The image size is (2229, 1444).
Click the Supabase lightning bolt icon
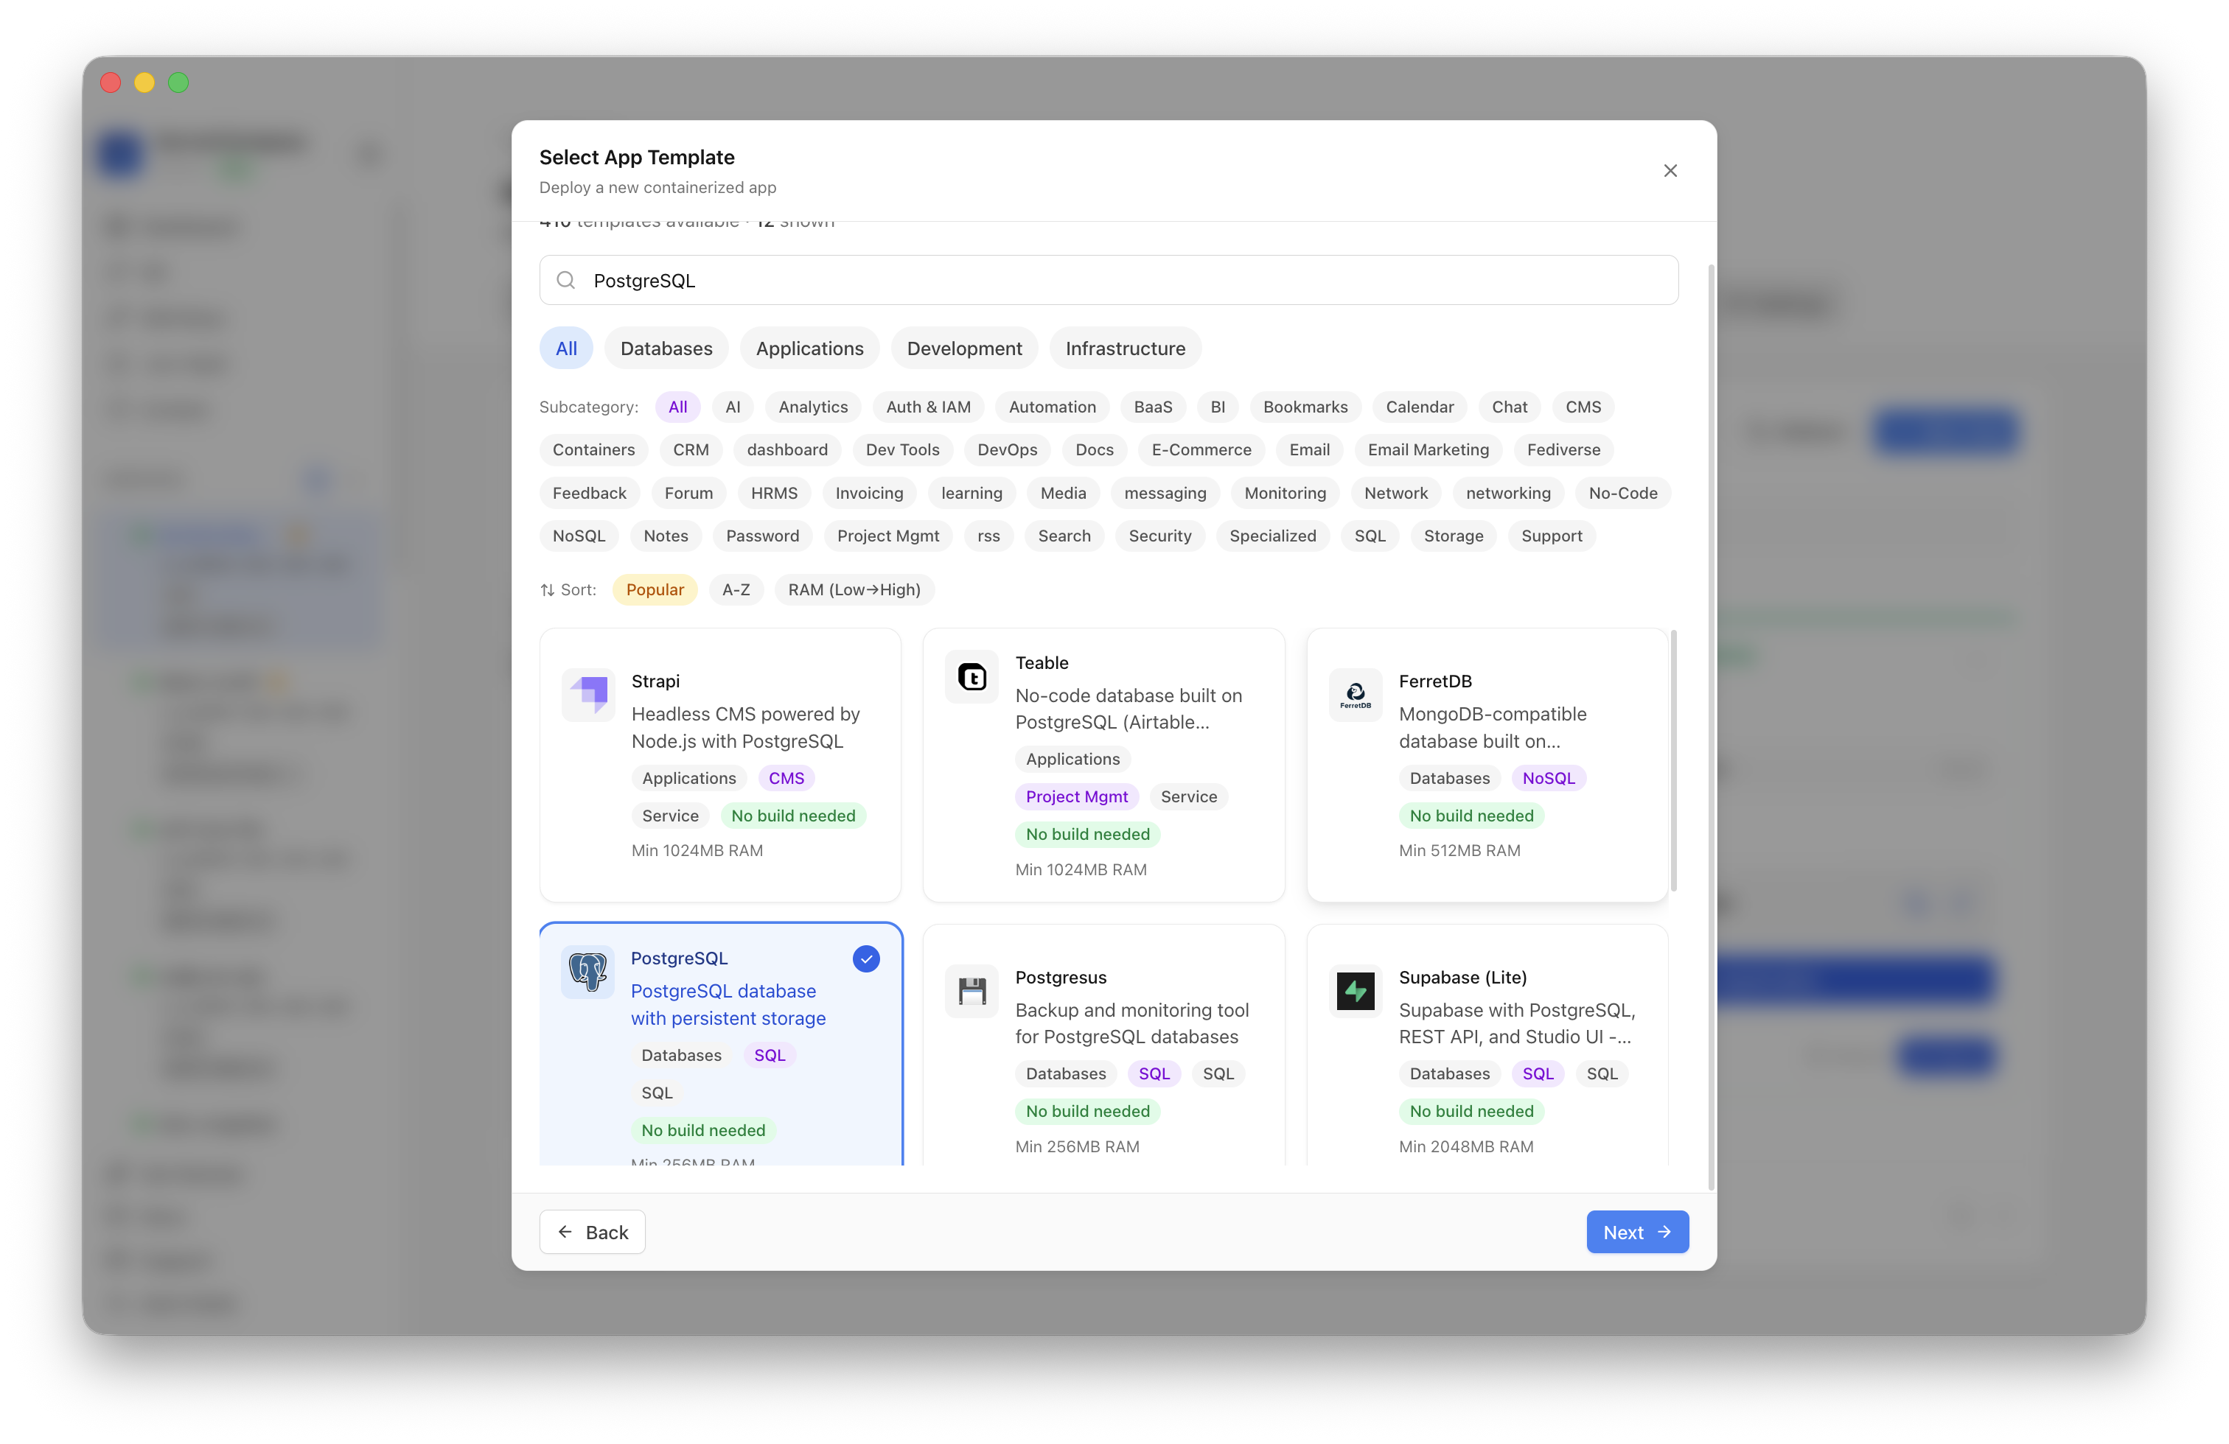(1356, 990)
